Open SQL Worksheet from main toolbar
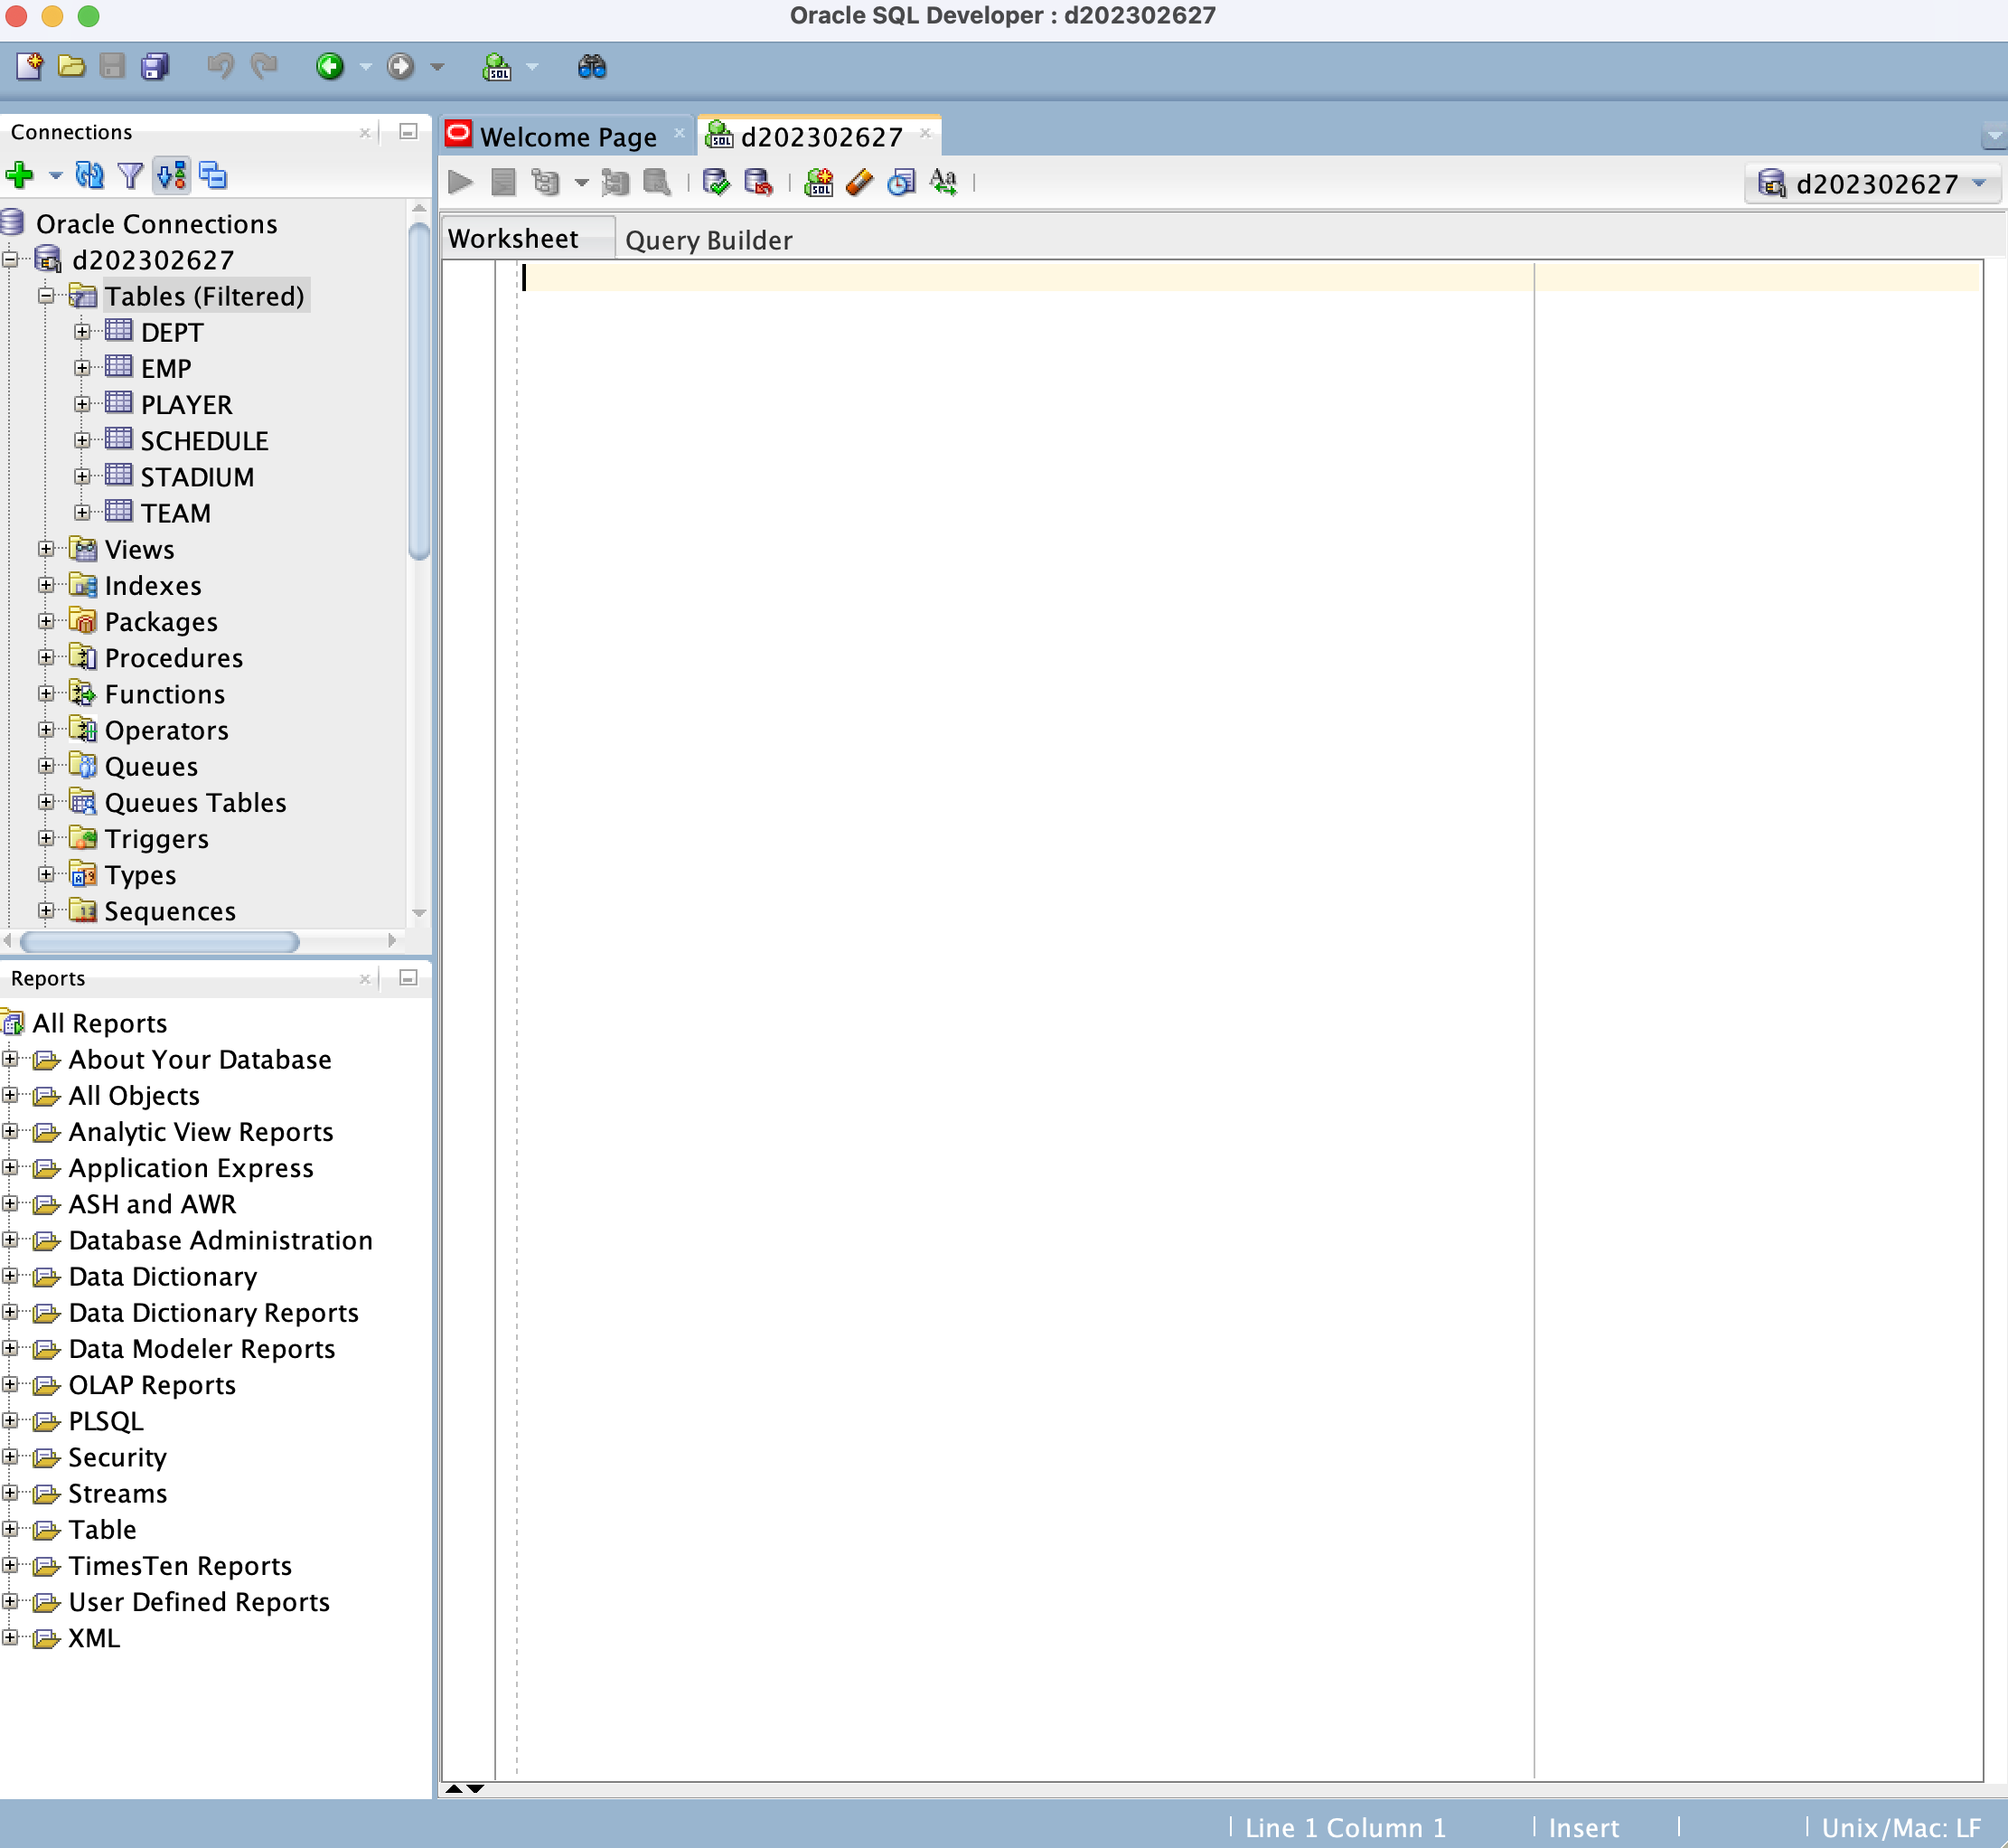Viewport: 2008px width, 1848px height. (x=497, y=67)
